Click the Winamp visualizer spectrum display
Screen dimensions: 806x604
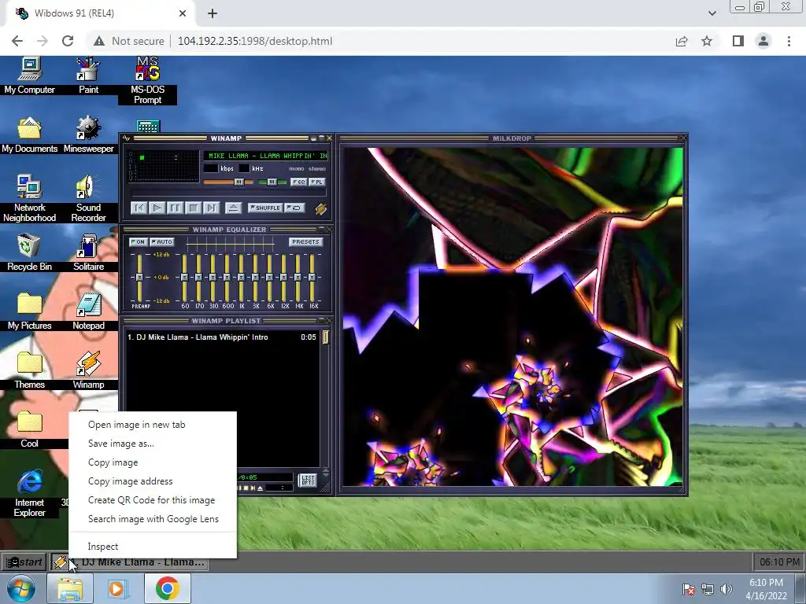[164, 166]
